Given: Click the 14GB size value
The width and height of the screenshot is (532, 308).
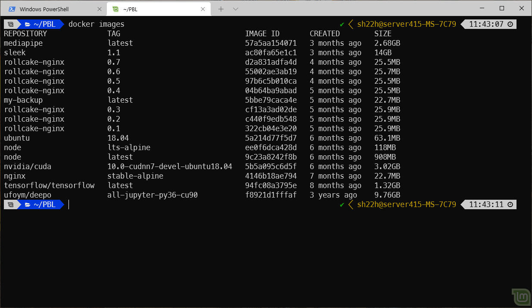Looking at the screenshot, I should [383, 53].
